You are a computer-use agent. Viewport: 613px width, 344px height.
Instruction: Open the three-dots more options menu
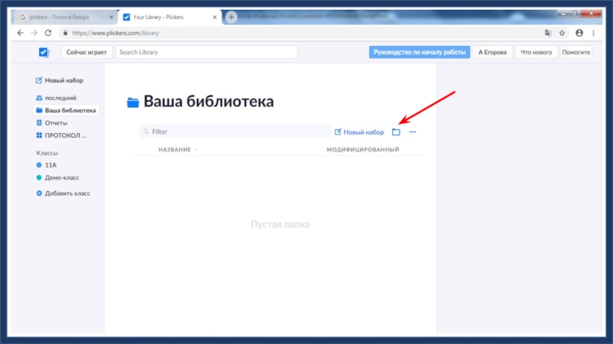412,132
